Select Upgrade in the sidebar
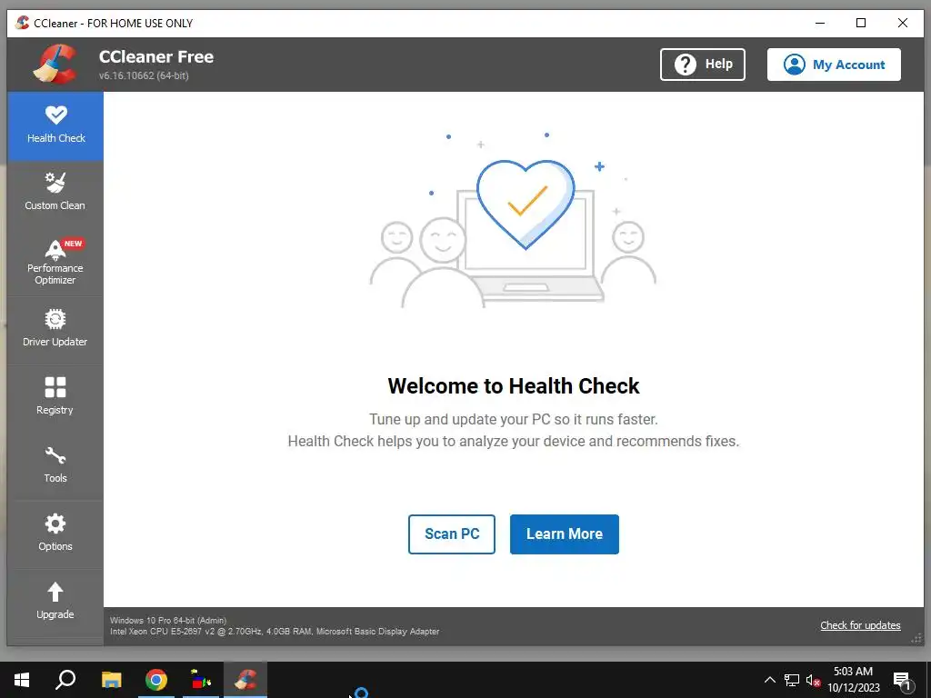Viewport: 931px width, 698px height. (x=55, y=601)
